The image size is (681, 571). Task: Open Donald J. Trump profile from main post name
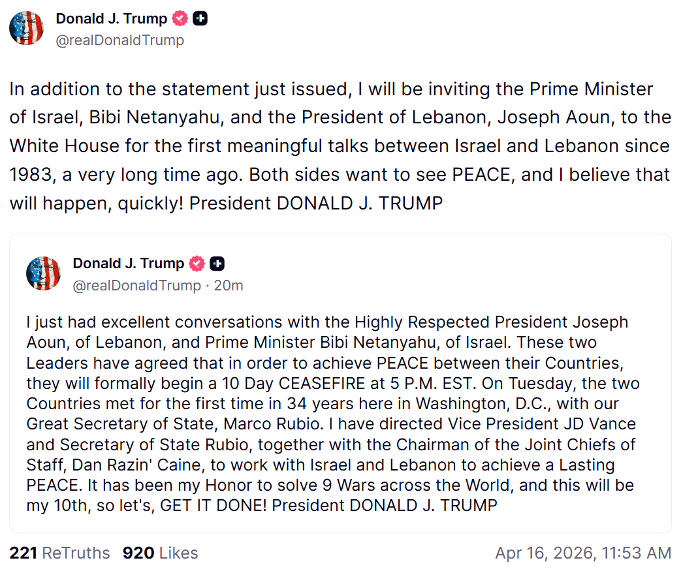tap(112, 19)
